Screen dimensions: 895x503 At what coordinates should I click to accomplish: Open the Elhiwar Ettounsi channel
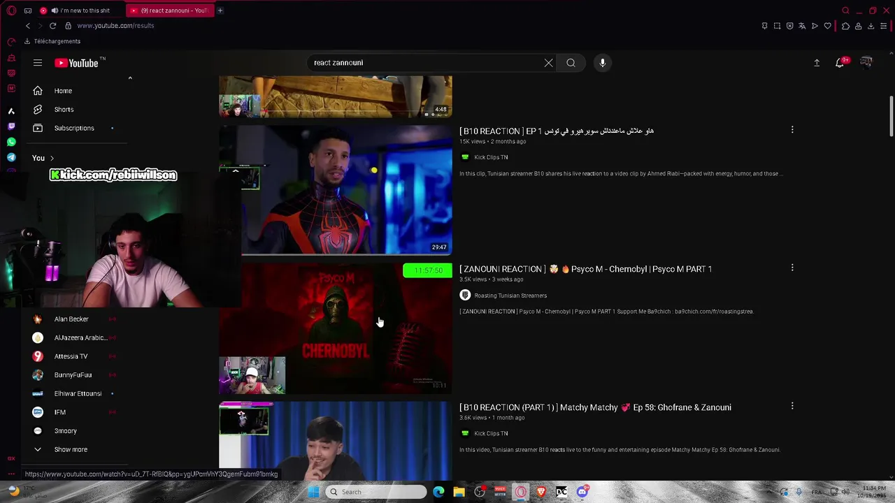click(x=78, y=393)
